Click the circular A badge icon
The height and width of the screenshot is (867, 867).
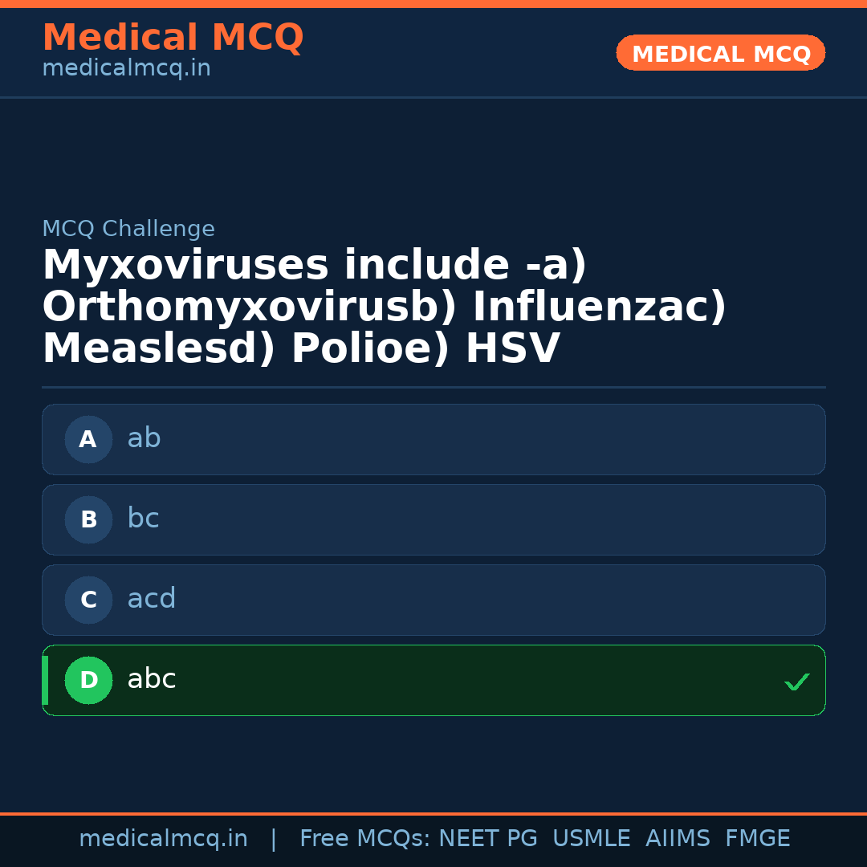point(88,439)
